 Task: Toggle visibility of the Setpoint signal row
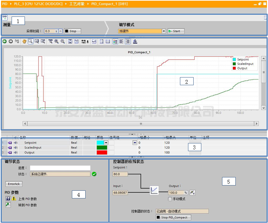pos(16,143)
